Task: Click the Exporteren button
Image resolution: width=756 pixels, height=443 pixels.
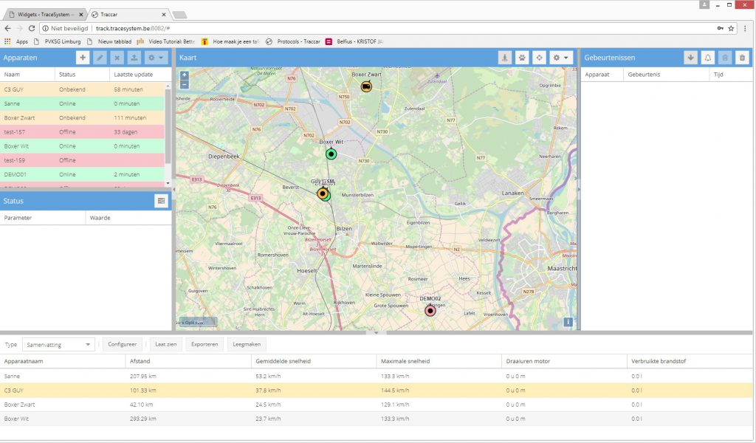Action: (x=204, y=344)
